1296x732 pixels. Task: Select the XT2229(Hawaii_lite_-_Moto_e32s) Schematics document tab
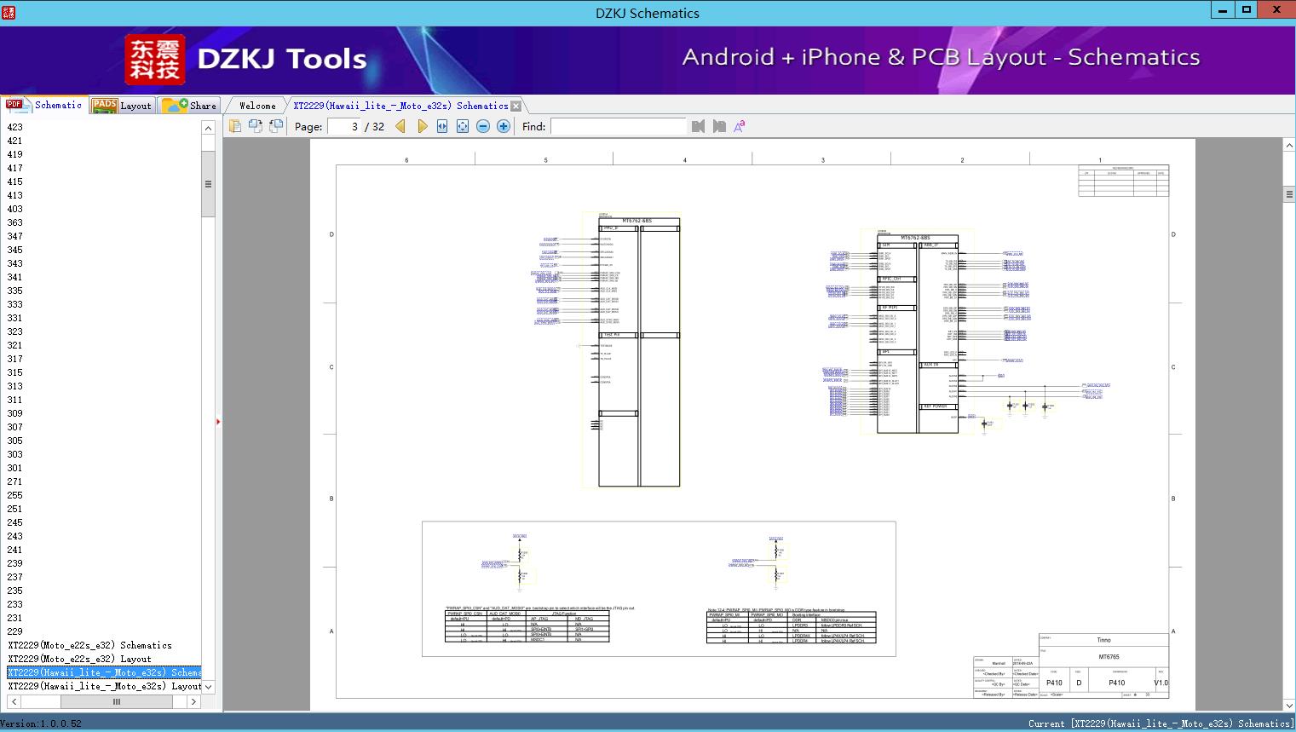[x=400, y=106]
